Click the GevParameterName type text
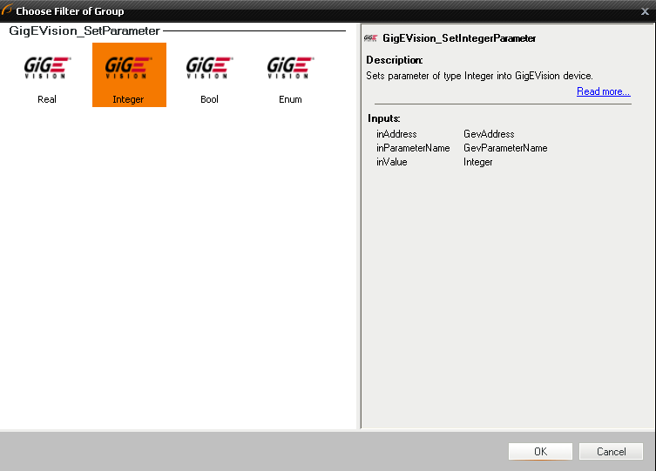The width and height of the screenshot is (656, 471). click(505, 148)
